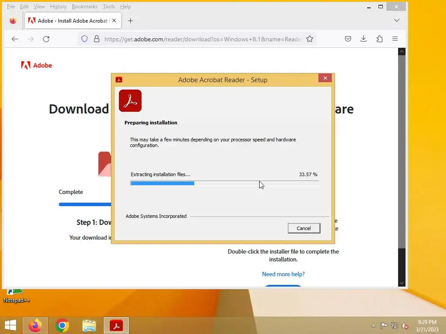Click Extracting installation files text
Viewport: 446px width, 334px height.
click(160, 174)
